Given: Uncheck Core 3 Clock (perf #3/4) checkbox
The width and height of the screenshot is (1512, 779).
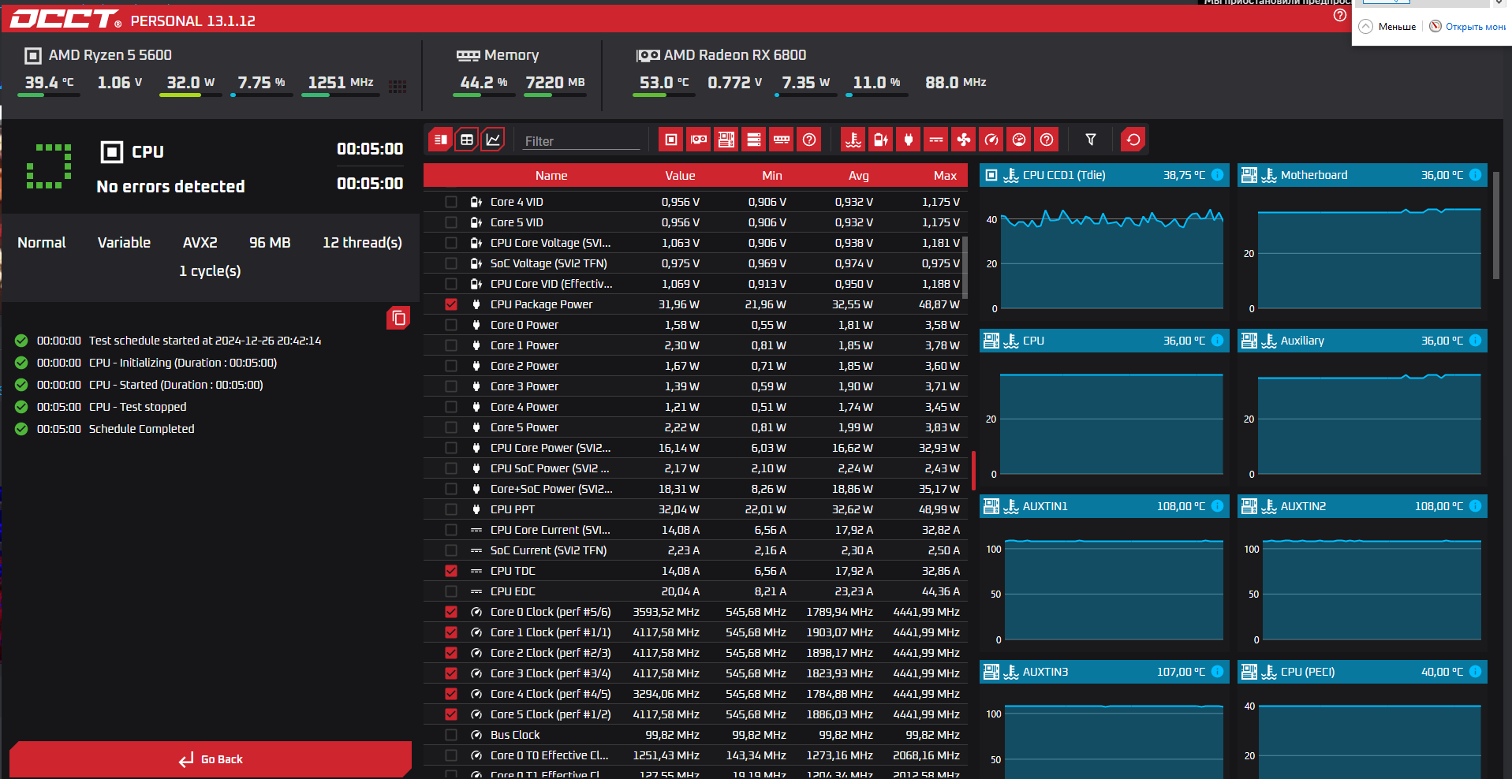Looking at the screenshot, I should click(x=451, y=673).
